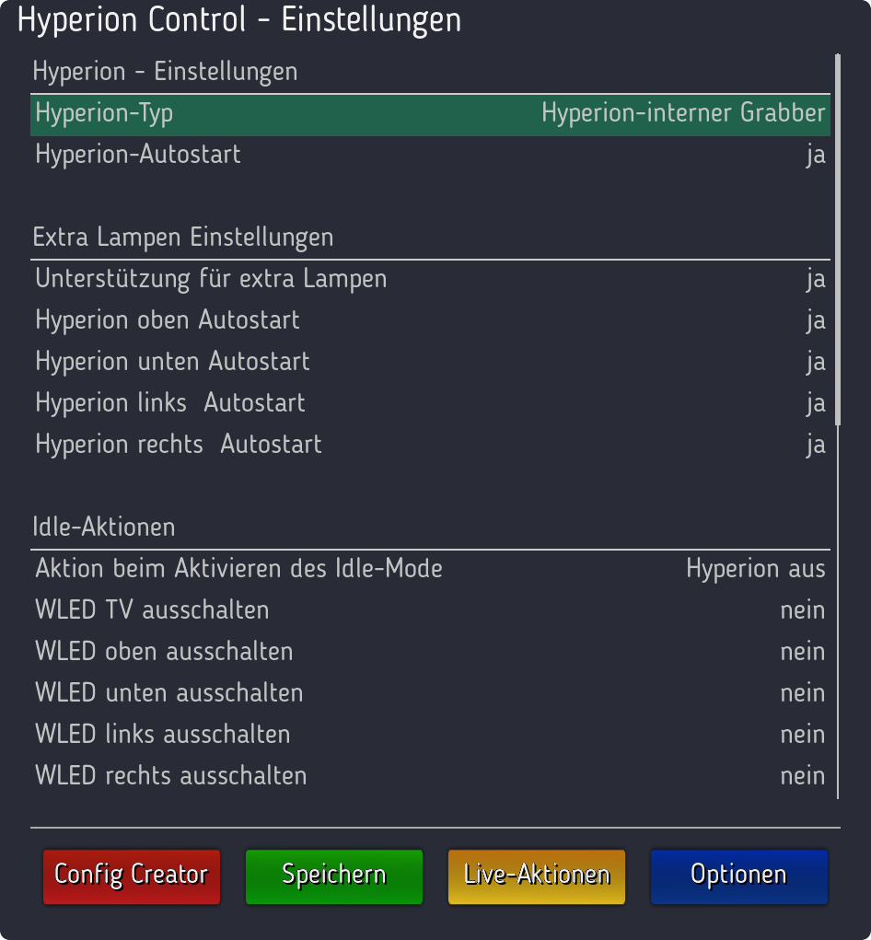Toggle Unterstützung für extra Lampen

point(430,280)
